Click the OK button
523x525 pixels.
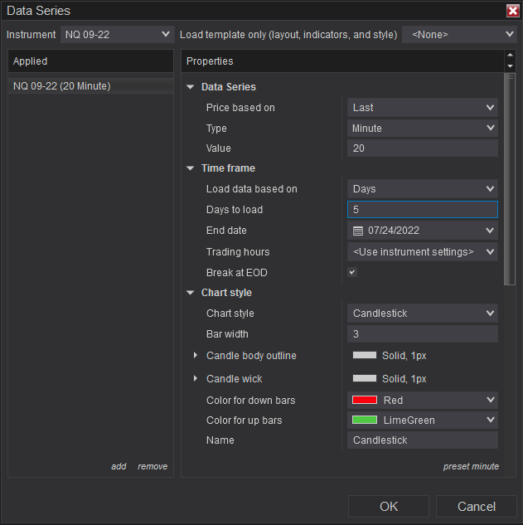pyautogui.click(x=388, y=507)
